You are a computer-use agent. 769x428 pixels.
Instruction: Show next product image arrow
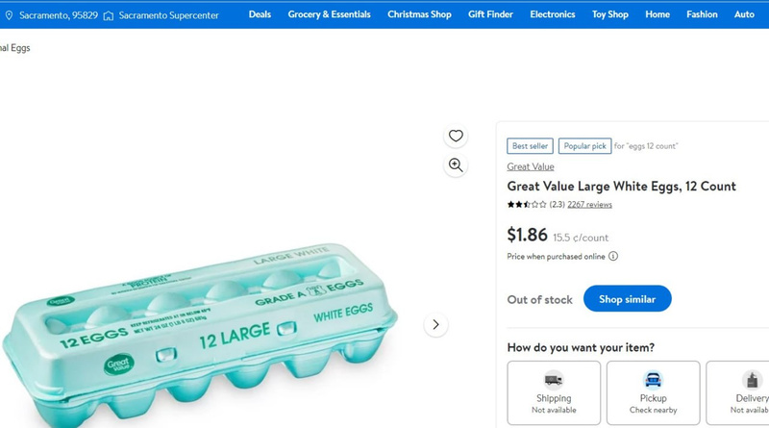pos(435,325)
